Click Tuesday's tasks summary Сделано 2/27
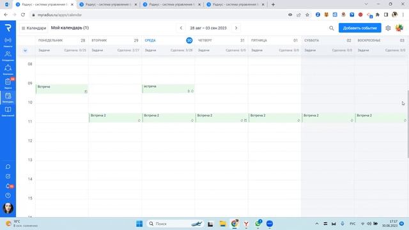Viewport: 409px width, 230px height. (x=128, y=50)
